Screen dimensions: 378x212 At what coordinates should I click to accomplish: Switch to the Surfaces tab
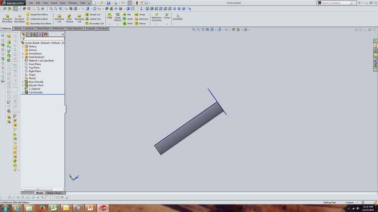click(x=30, y=29)
